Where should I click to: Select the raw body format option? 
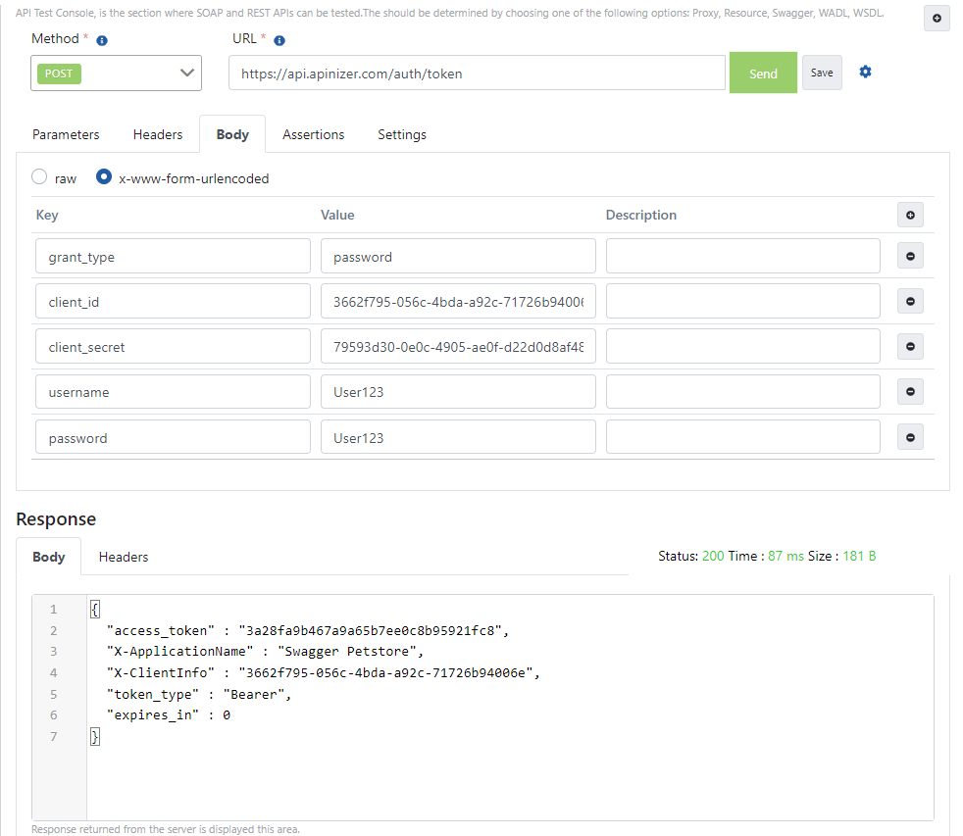tap(39, 177)
